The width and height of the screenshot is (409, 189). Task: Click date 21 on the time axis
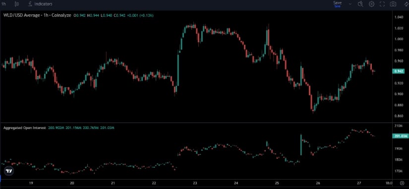113,183
